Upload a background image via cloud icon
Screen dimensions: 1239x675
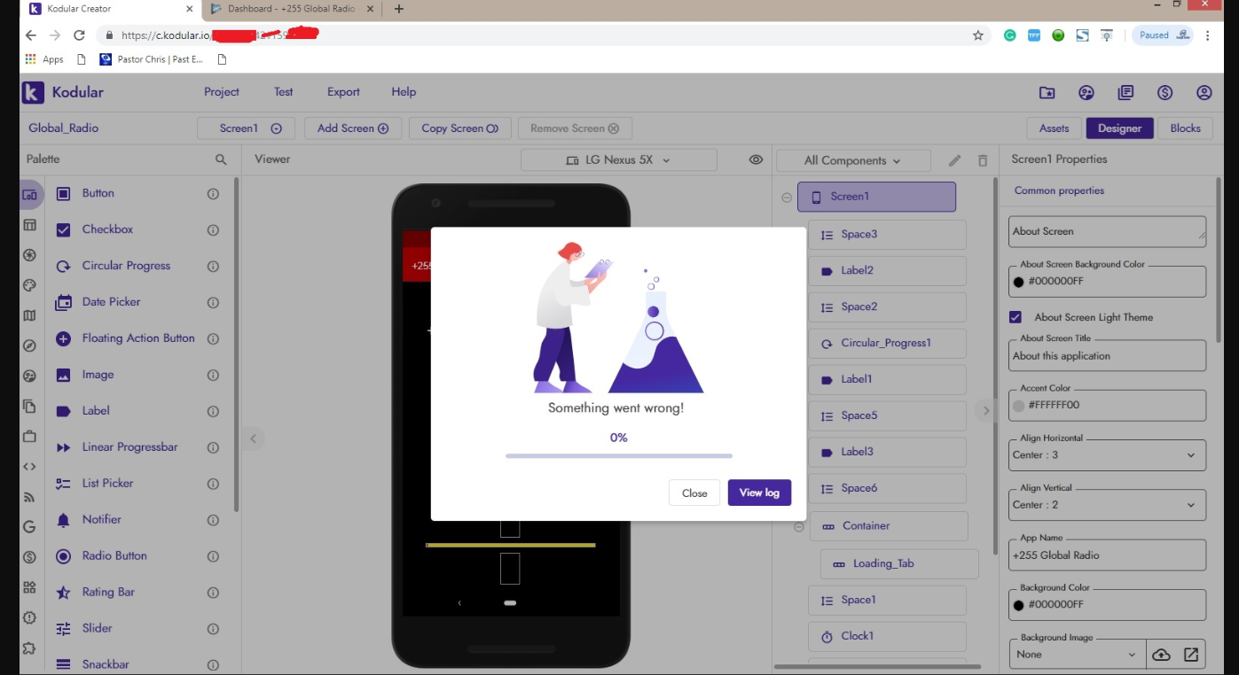[x=1161, y=655]
